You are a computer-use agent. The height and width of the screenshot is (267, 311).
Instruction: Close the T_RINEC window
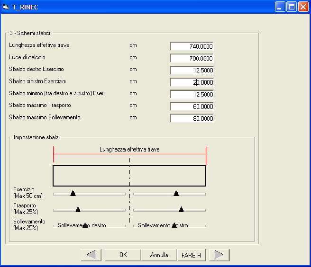(302, 7)
